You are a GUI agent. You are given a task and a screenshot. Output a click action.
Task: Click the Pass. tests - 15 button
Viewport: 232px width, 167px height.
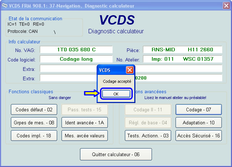coord(85,110)
